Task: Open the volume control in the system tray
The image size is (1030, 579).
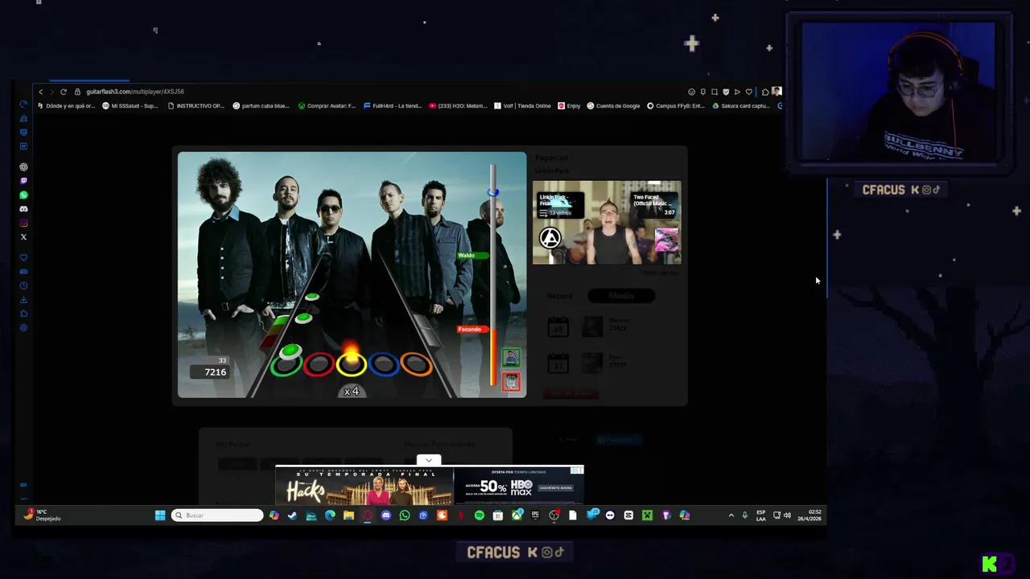Action: pos(787,515)
